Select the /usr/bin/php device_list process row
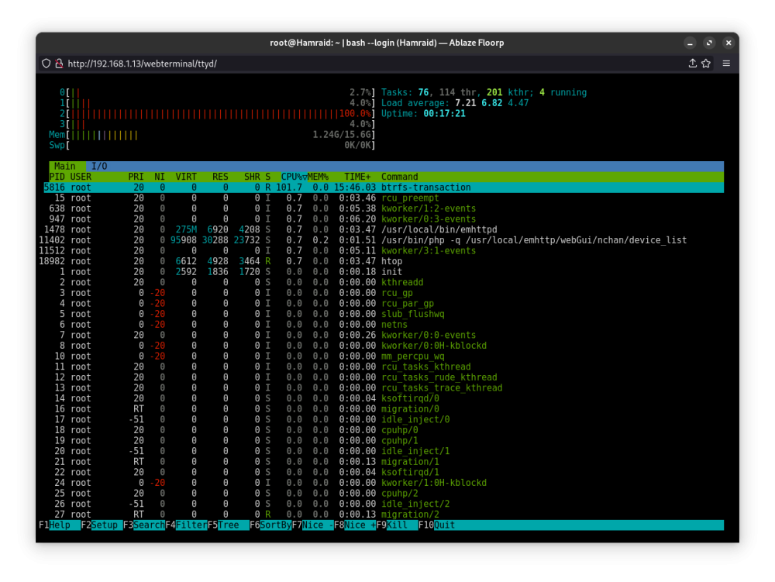Viewport: 775px width, 582px height. pos(384,240)
